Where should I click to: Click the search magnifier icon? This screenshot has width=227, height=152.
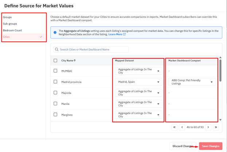tap(57, 49)
